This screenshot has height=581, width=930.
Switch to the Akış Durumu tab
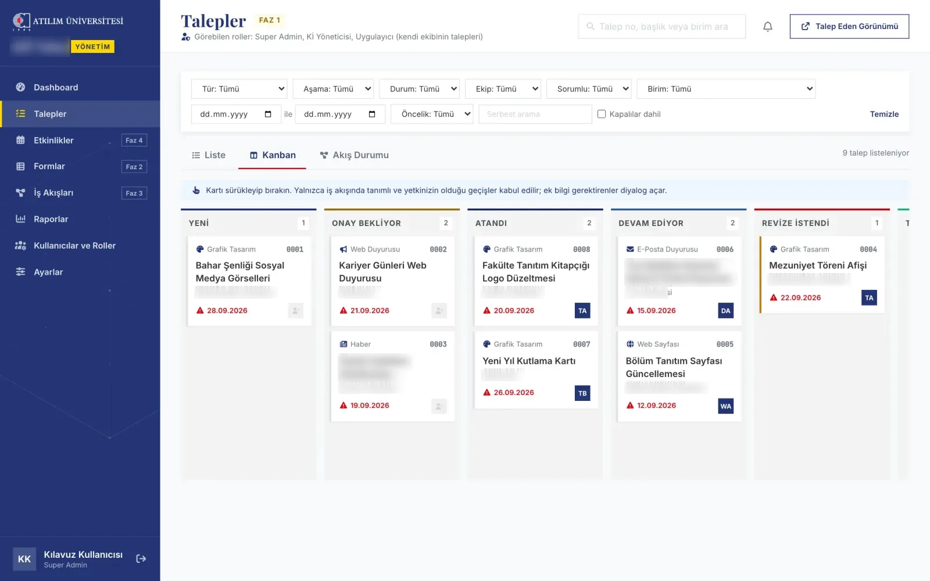tap(354, 155)
